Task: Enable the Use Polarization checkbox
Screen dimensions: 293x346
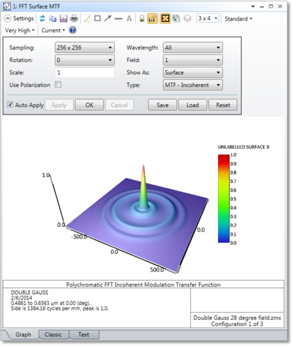Action: pyautogui.click(x=58, y=85)
